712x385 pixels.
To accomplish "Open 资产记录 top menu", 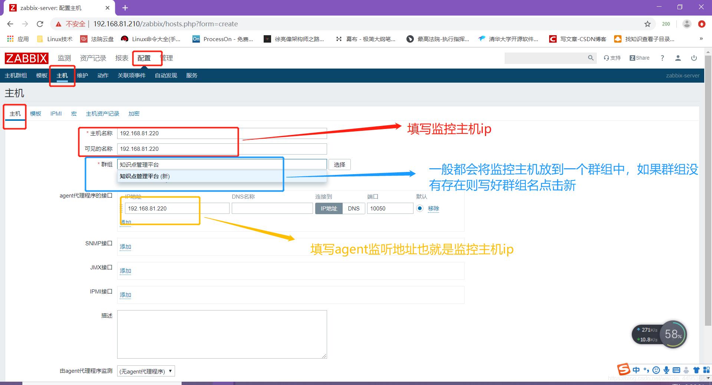I will [93, 58].
